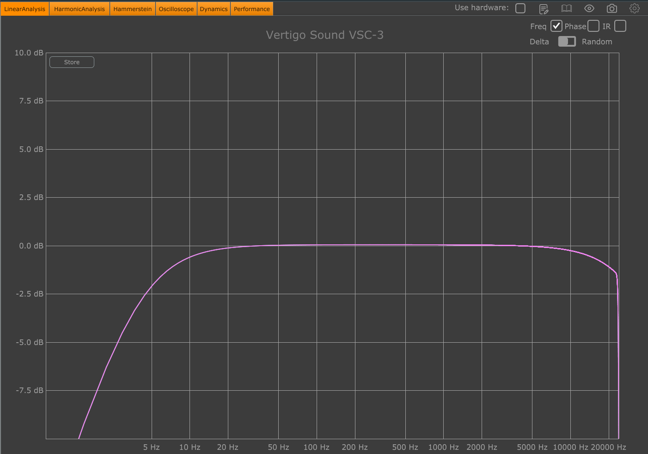This screenshot has height=454, width=648.
Task: Click the "10 Hz" frequency label
Action: click(190, 447)
